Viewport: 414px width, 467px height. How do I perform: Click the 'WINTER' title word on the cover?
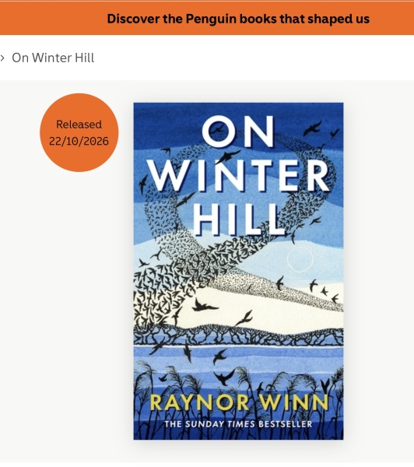(238, 175)
